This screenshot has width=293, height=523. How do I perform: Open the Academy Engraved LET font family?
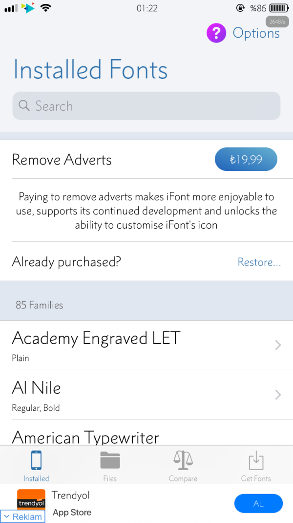point(96,344)
